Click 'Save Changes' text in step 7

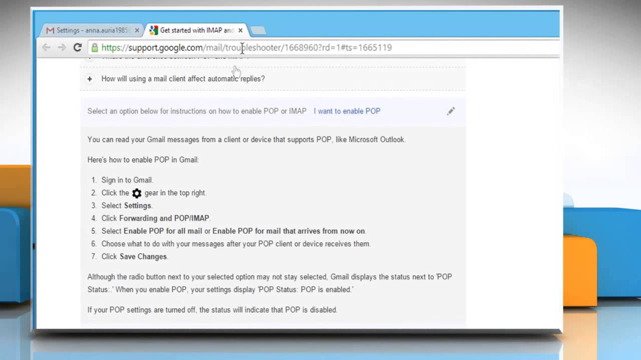tap(143, 256)
